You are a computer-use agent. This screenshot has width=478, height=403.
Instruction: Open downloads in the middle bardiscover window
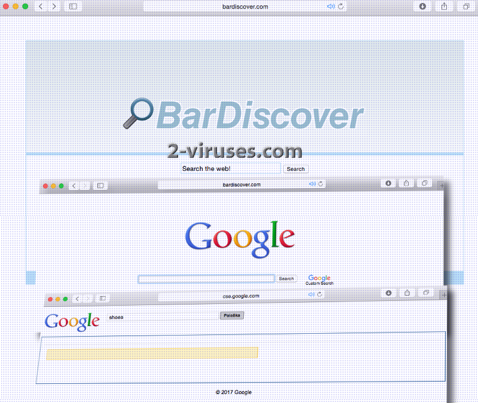(x=388, y=183)
